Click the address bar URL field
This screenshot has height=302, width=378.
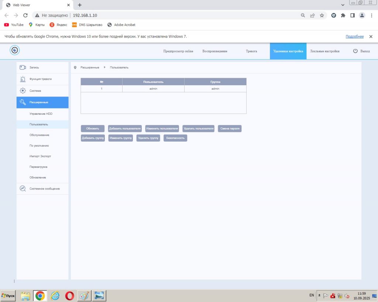pyautogui.click(x=185, y=15)
